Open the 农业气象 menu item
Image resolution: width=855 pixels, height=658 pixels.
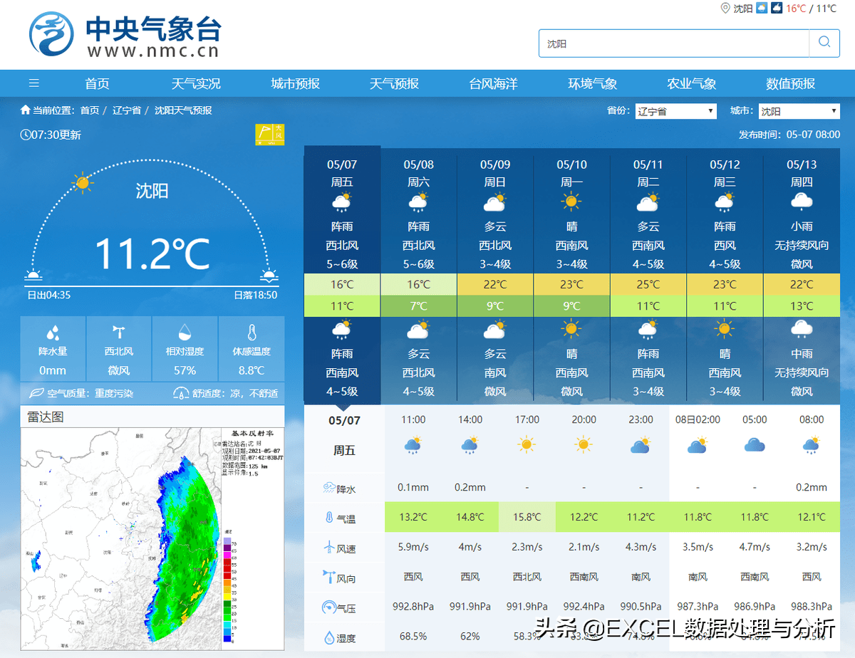point(691,83)
